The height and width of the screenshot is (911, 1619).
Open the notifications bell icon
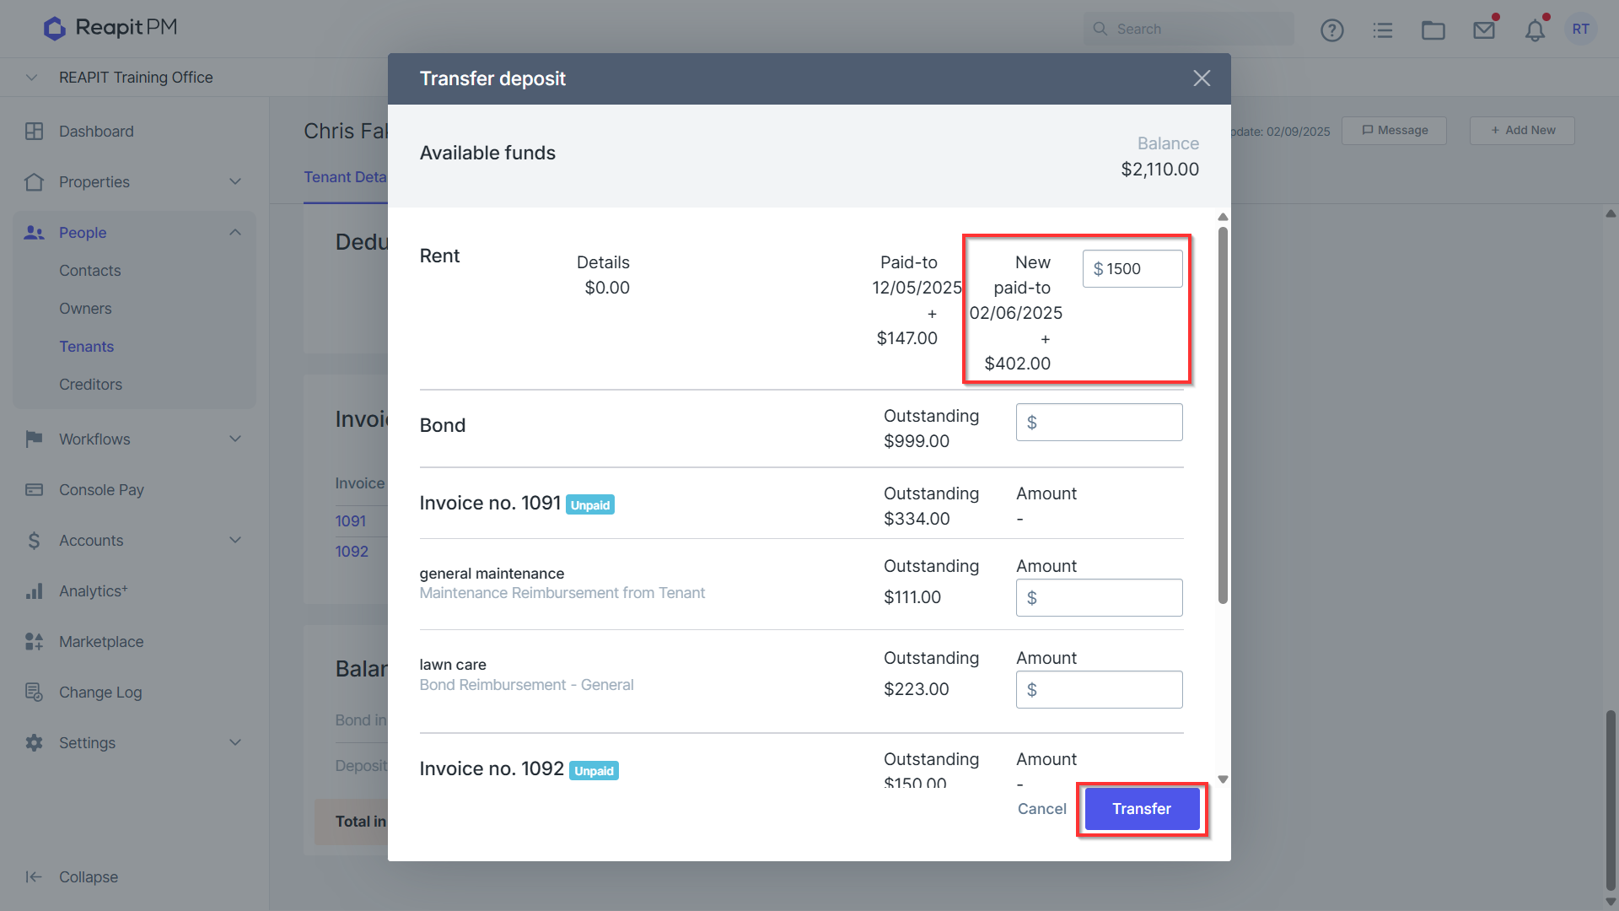[1536, 31]
